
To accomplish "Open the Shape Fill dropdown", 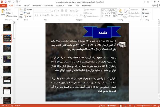I will click(133, 10).
